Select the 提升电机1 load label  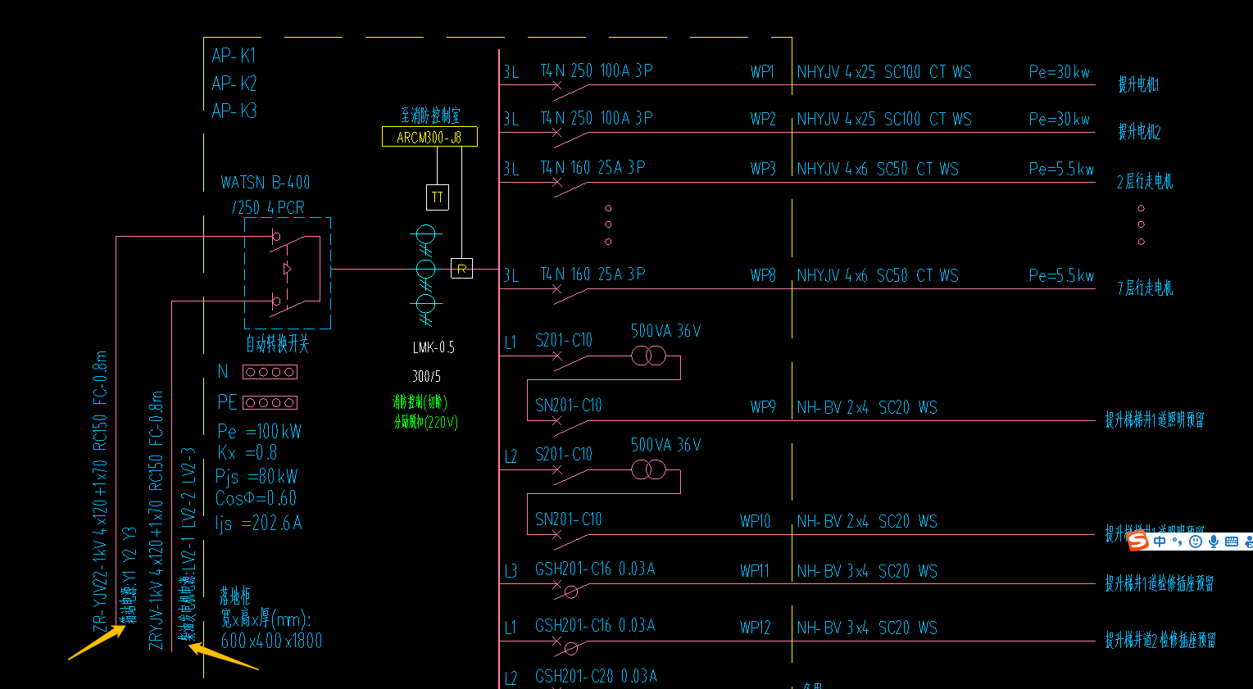[1138, 84]
